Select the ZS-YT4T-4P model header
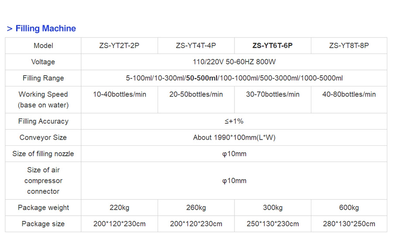 (196, 46)
